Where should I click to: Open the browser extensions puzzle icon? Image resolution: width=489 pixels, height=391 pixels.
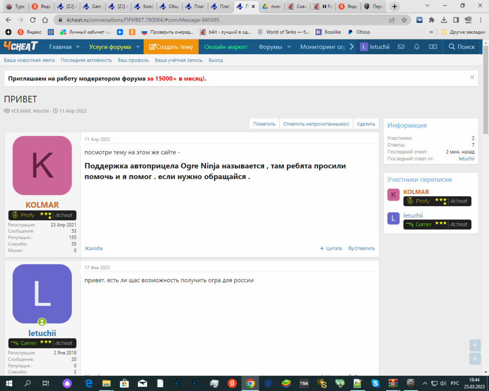tap(431, 20)
